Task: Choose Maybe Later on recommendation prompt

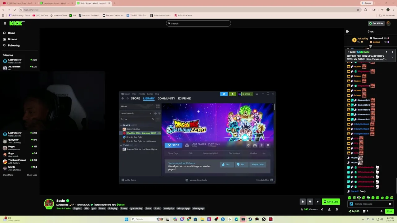Action: click(x=258, y=164)
